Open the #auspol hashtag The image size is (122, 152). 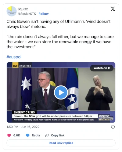click(14, 57)
